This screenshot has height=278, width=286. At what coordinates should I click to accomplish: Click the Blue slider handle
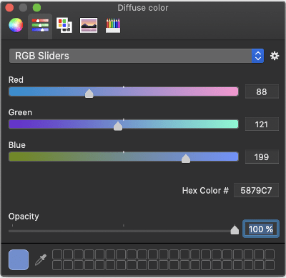[x=186, y=159]
